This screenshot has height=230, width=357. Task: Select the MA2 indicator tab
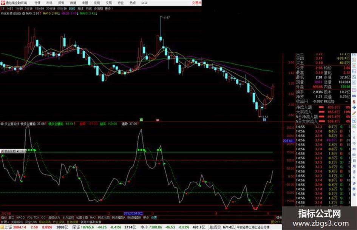(93, 218)
